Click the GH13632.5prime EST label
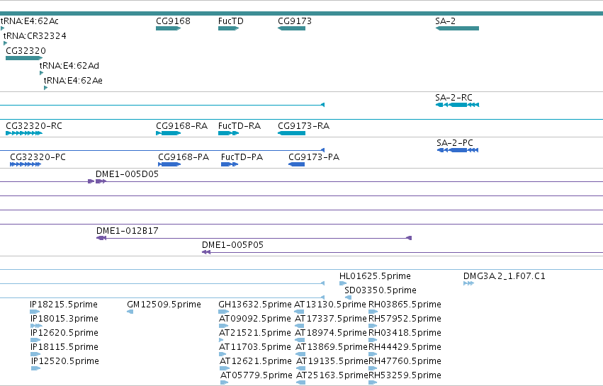Screen dimensions: 603x386 click(255, 305)
